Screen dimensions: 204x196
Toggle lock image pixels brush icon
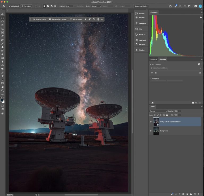point(158,115)
